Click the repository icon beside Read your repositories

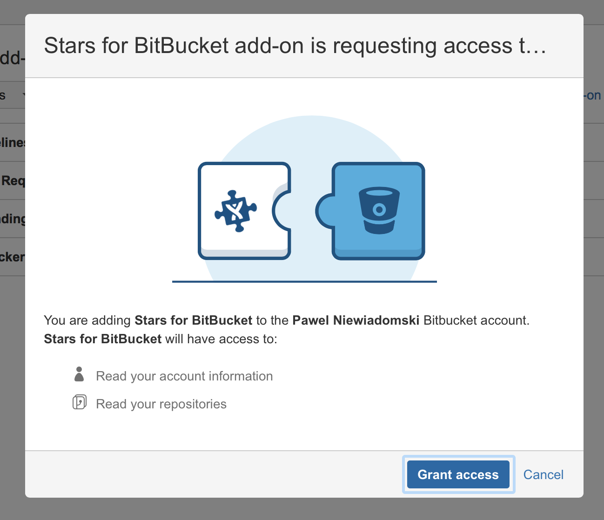(x=80, y=402)
